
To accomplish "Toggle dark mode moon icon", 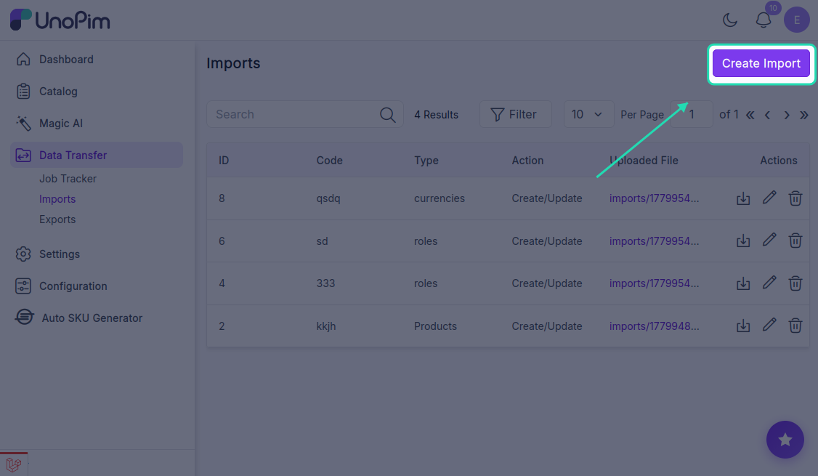I will [x=730, y=20].
